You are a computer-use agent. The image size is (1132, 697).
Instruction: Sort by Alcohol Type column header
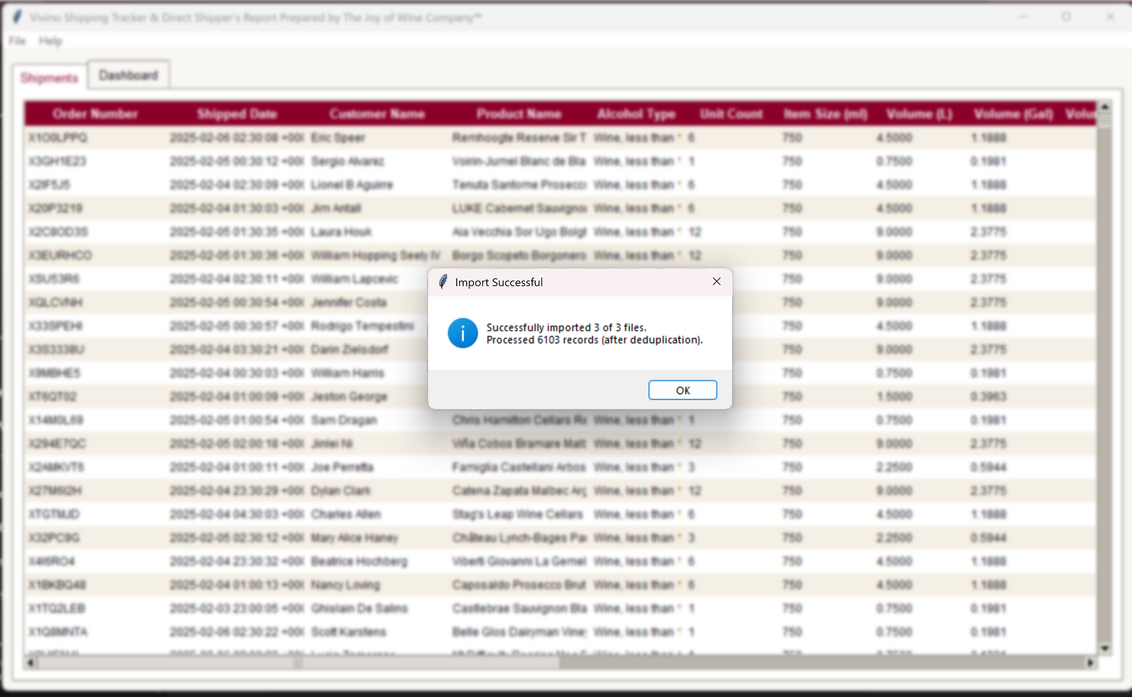click(x=636, y=114)
